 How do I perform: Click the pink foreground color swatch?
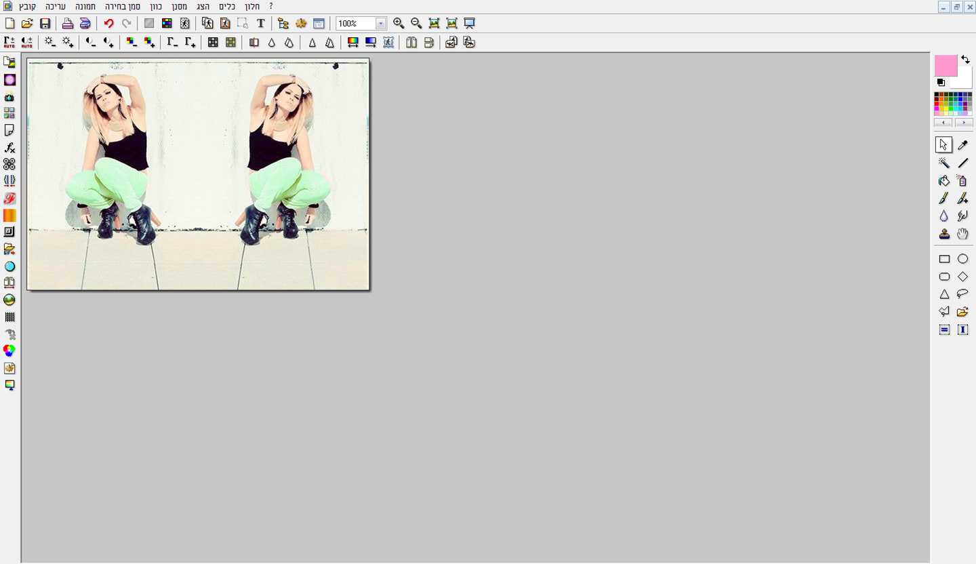point(945,66)
